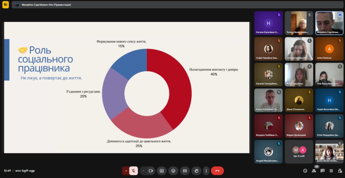Click the present screen icon
Screen dimensions: 345x178
162,171
